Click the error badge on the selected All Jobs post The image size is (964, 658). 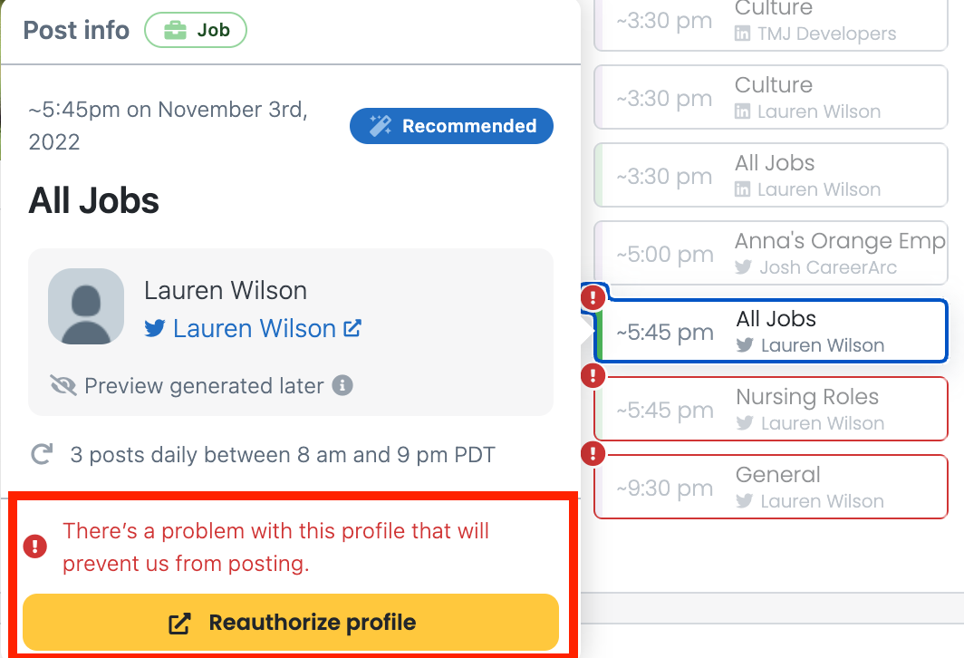(593, 296)
